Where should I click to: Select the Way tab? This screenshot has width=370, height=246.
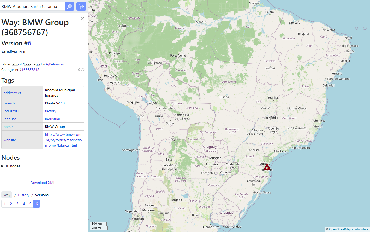pyautogui.click(x=7, y=195)
